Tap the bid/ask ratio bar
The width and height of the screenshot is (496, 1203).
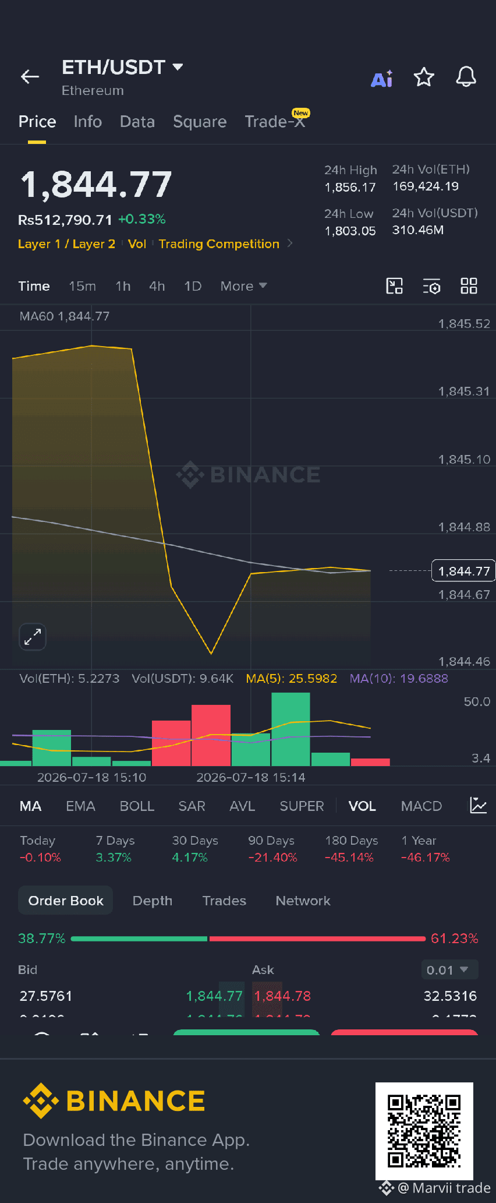pos(248,939)
